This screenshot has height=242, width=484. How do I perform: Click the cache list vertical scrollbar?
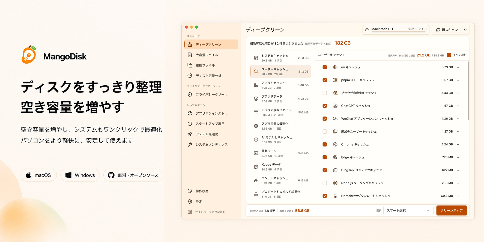coord(468,91)
